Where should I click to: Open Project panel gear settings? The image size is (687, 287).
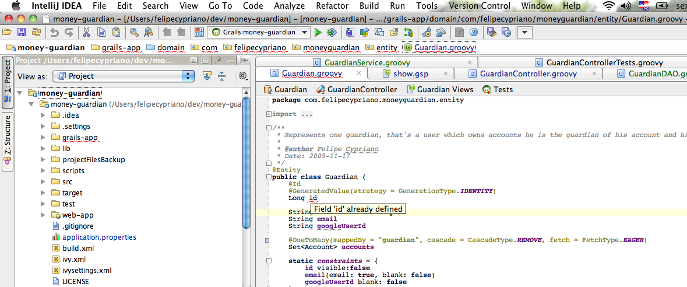point(243,76)
